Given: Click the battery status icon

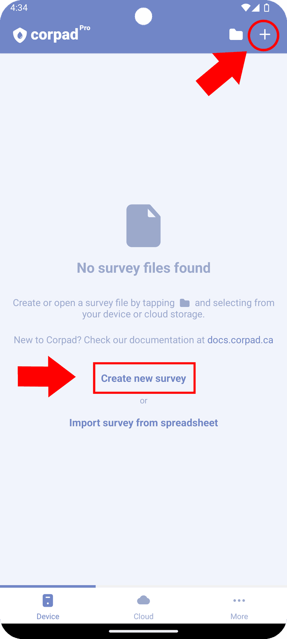Looking at the screenshot, I should pyautogui.click(x=267, y=8).
